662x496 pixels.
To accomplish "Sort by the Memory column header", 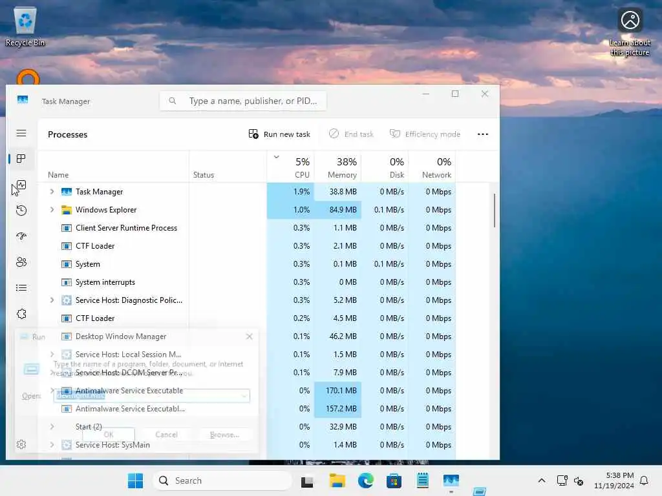I will (337, 167).
